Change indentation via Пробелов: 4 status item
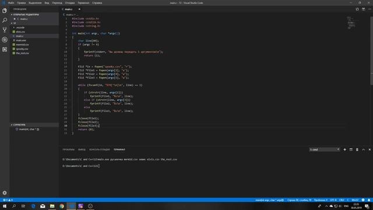This screenshot has height=210, width=373. [x=321, y=200]
